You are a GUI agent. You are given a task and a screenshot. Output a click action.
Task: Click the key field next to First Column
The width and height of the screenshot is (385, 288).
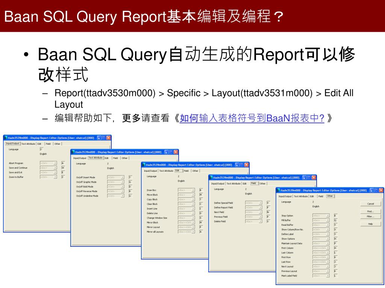click(x=335, y=248)
